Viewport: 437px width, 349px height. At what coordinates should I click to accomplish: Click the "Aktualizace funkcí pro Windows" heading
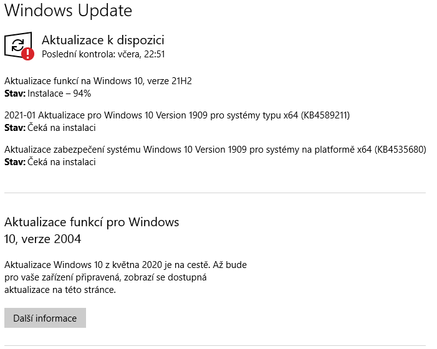(92, 222)
